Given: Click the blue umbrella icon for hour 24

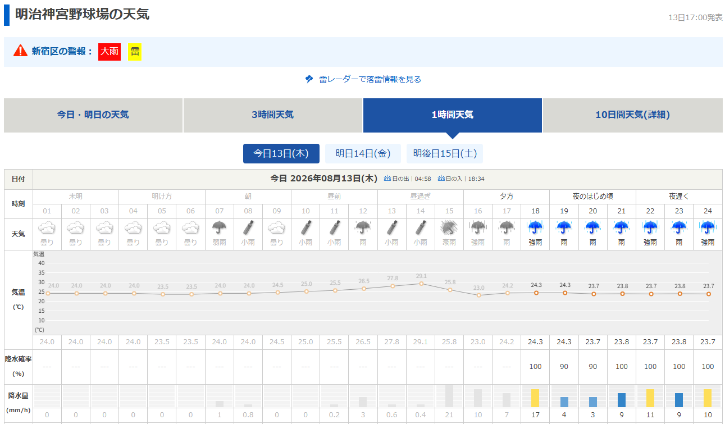Looking at the screenshot, I should coord(708,227).
